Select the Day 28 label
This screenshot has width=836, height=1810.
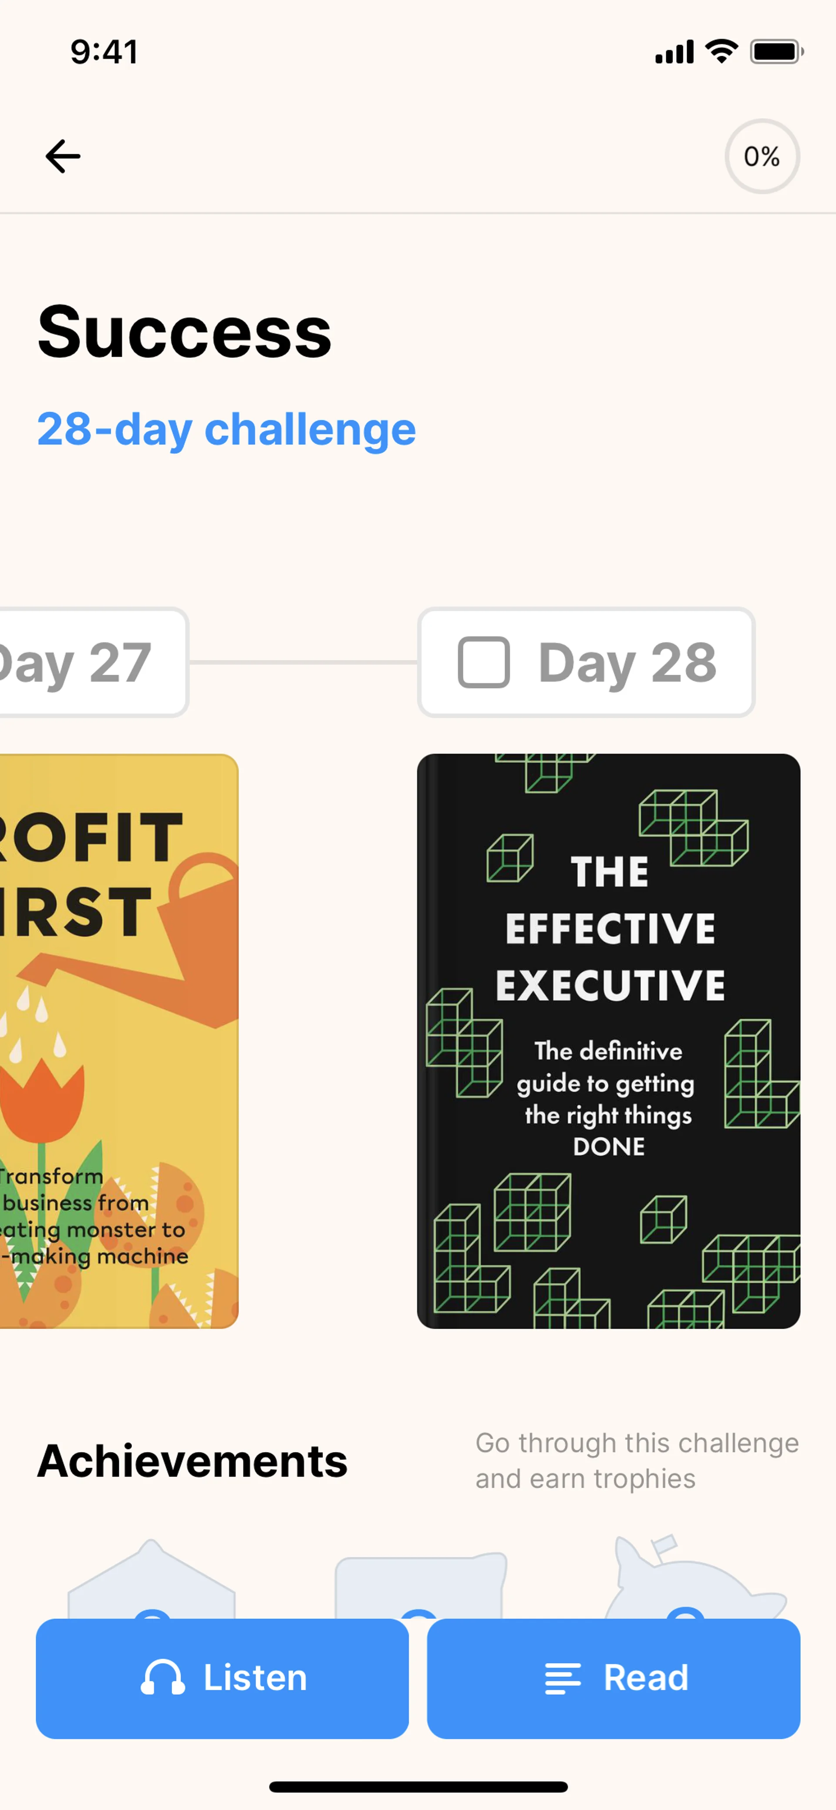point(627,663)
